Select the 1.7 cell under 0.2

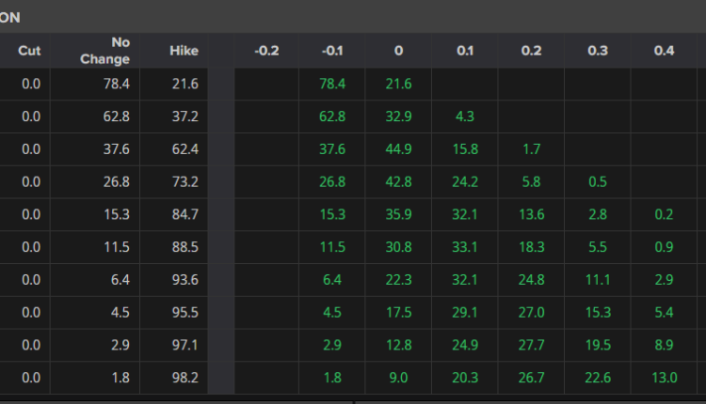click(532, 149)
